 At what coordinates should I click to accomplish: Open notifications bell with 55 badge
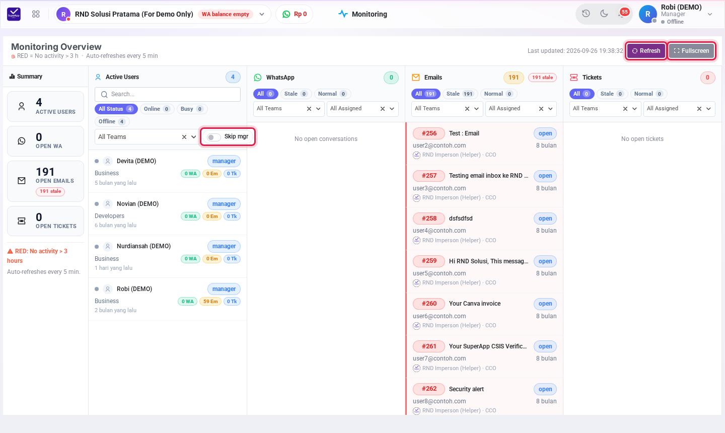622,14
